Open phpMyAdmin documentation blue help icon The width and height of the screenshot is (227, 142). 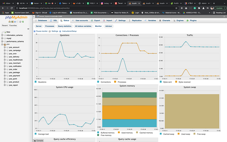(15, 22)
